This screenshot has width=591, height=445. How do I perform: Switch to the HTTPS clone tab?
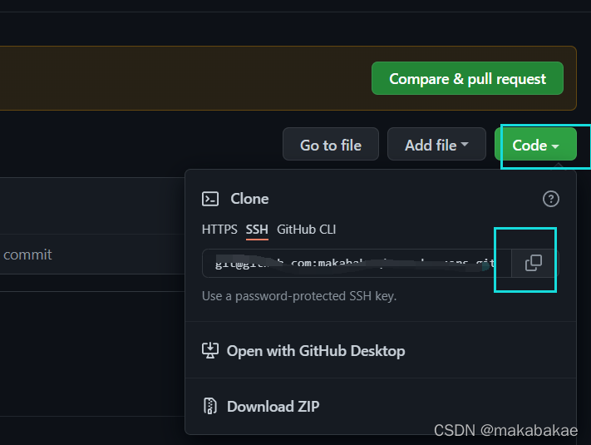[x=219, y=230]
